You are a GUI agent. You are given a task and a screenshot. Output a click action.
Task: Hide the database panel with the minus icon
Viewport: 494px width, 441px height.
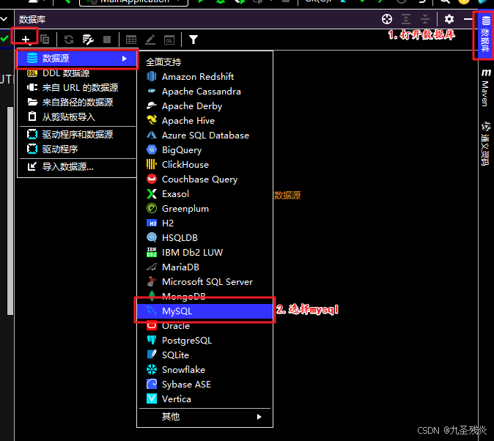click(x=468, y=19)
